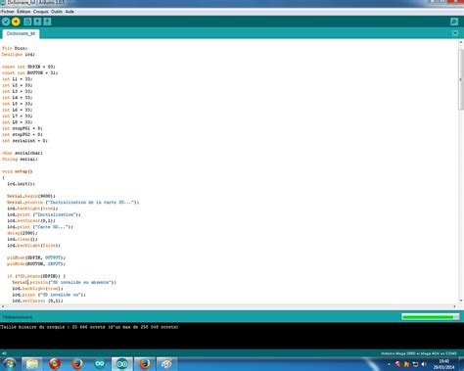The image size is (464, 371).
Task: Click the line 'const int SDPIN = 53;'
Action: [x=28, y=67]
